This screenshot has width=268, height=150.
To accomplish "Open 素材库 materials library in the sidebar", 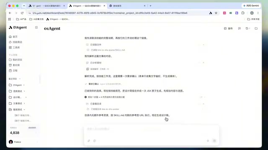I will tap(14, 65).
